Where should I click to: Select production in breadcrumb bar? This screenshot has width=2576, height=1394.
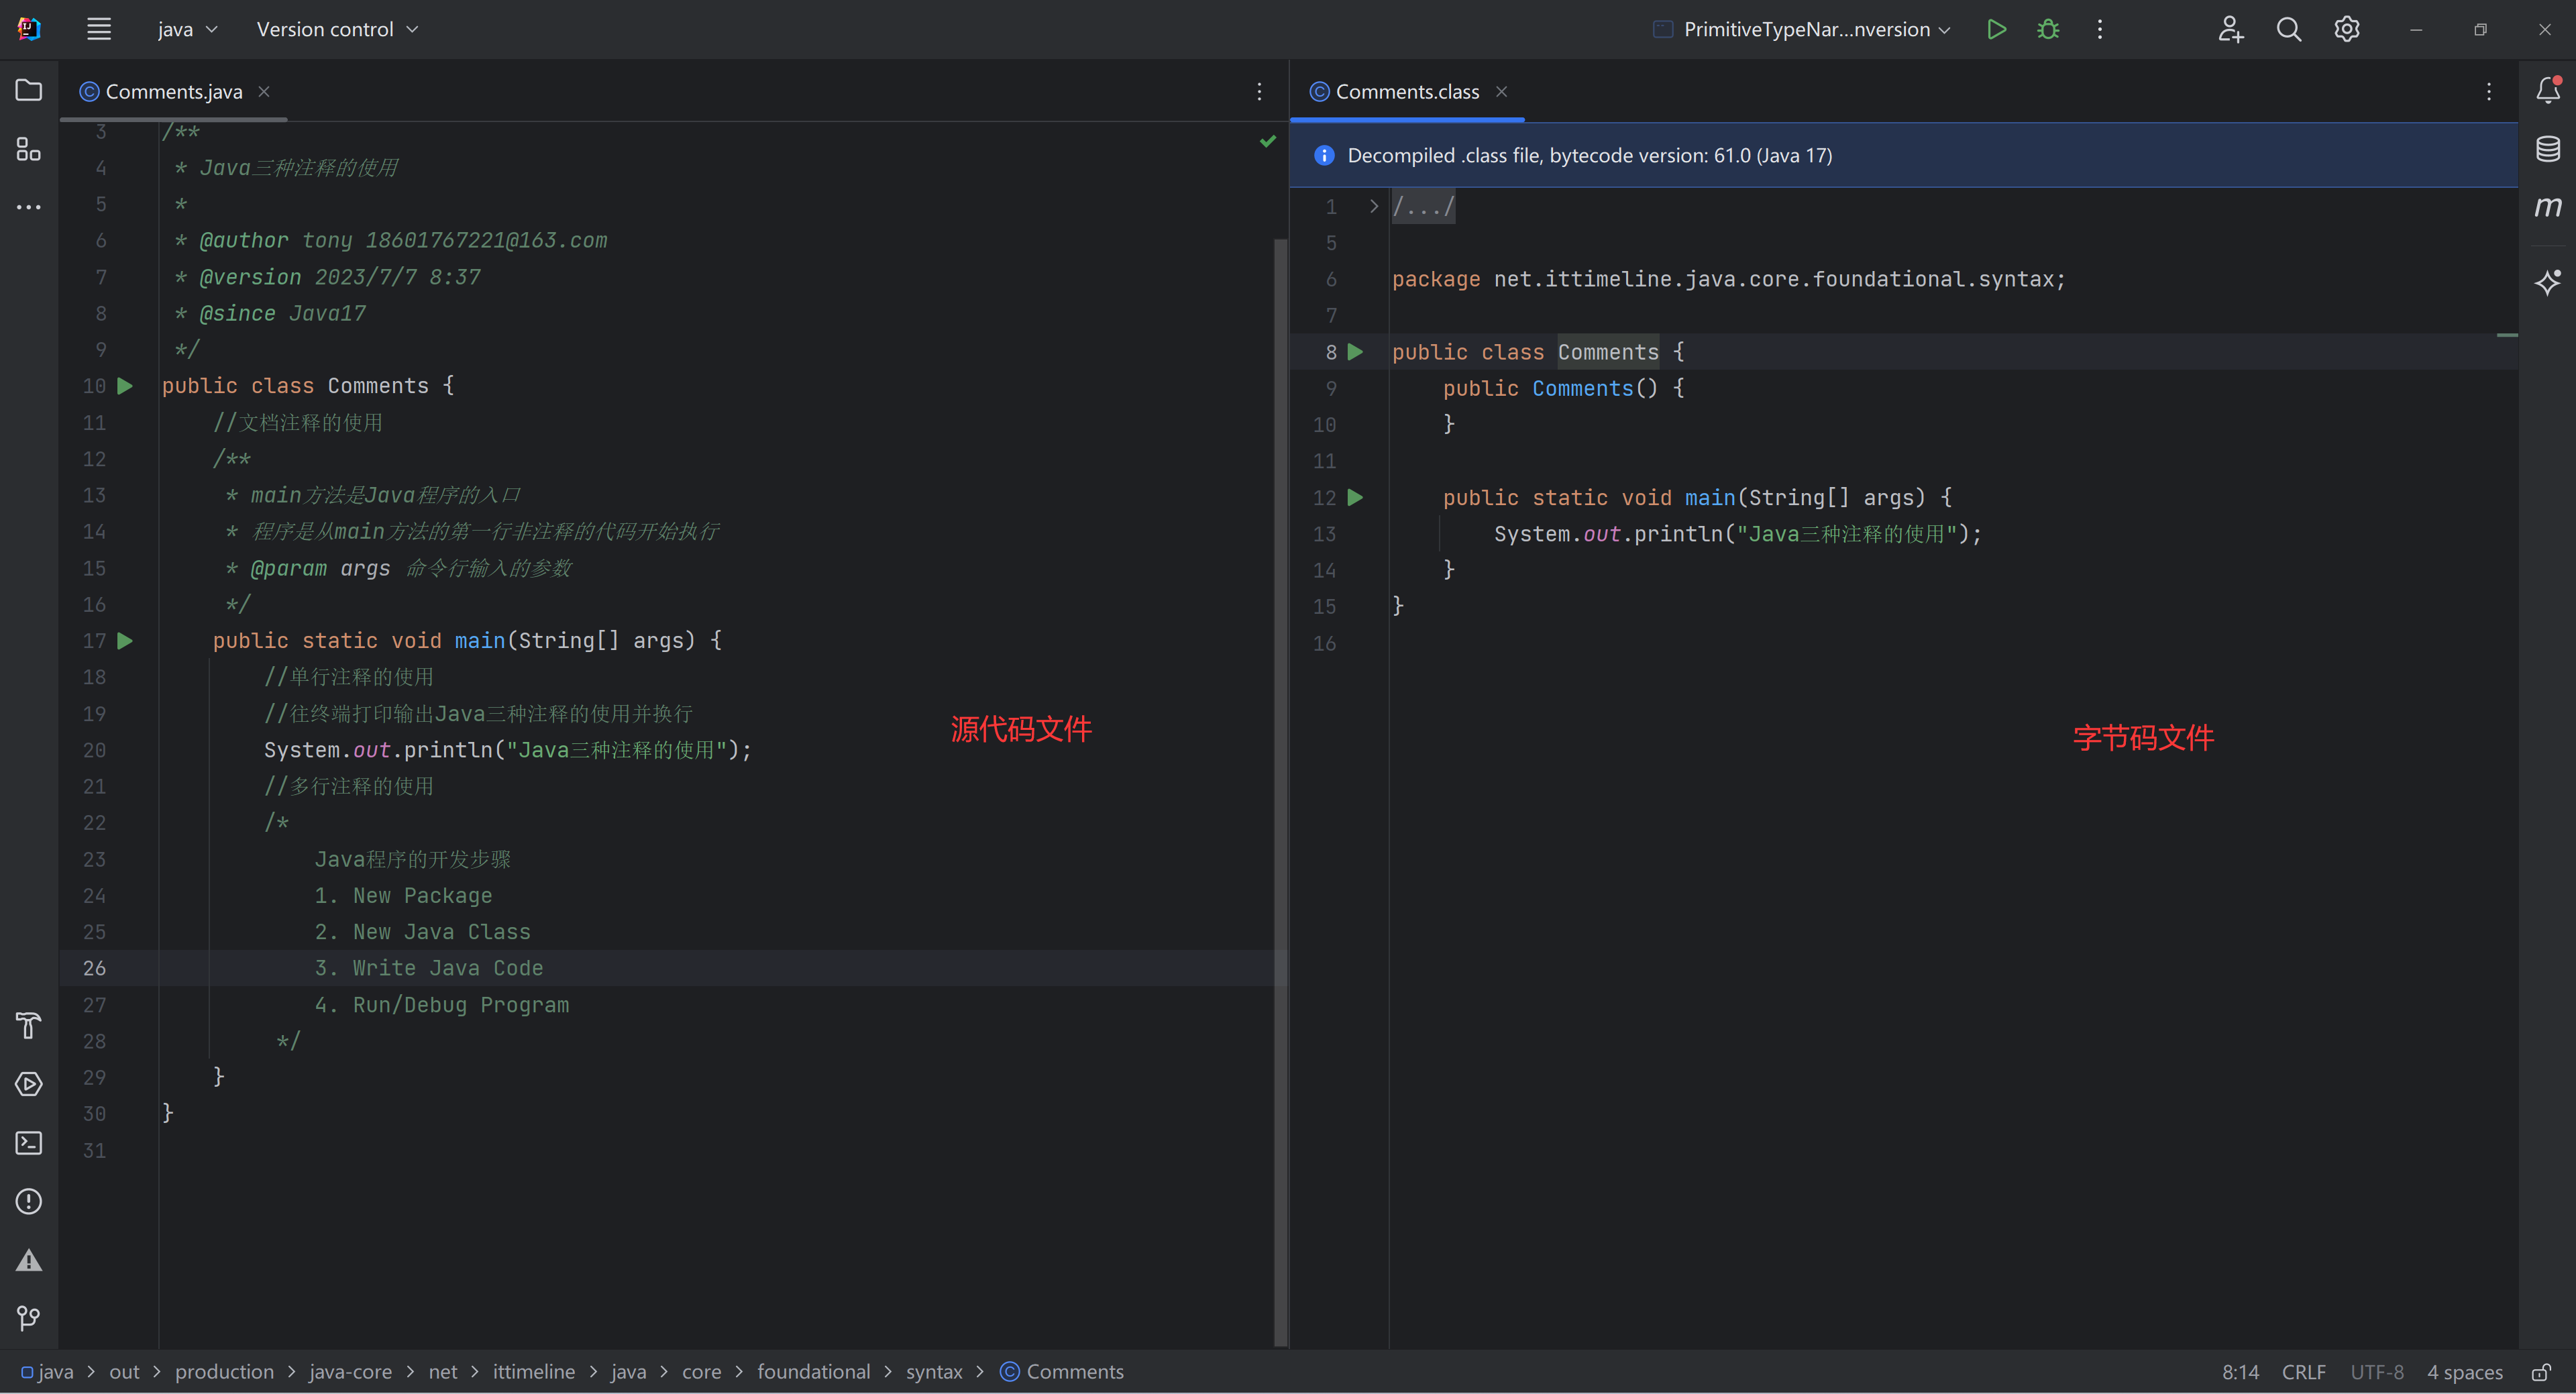[x=224, y=1372]
